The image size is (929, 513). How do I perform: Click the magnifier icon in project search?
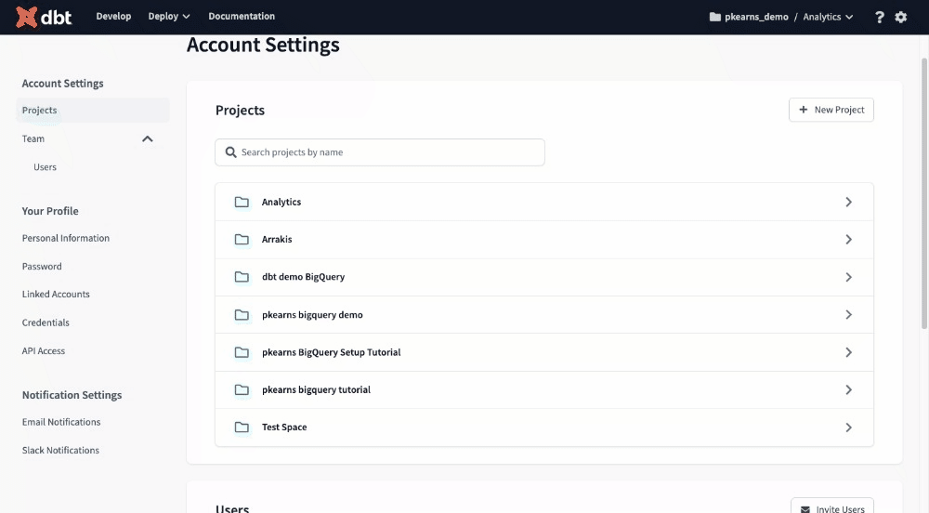pos(230,152)
